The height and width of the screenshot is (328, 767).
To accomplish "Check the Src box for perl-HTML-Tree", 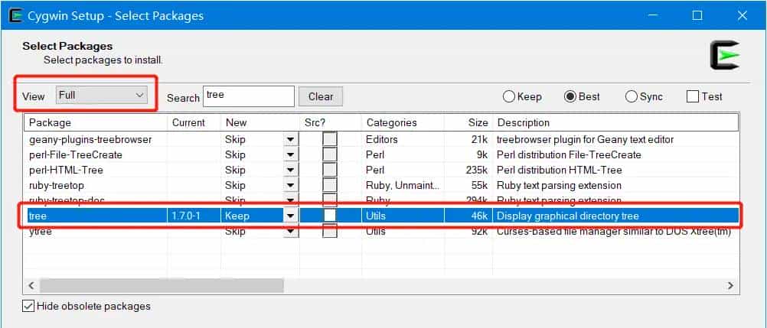I will pyautogui.click(x=330, y=170).
